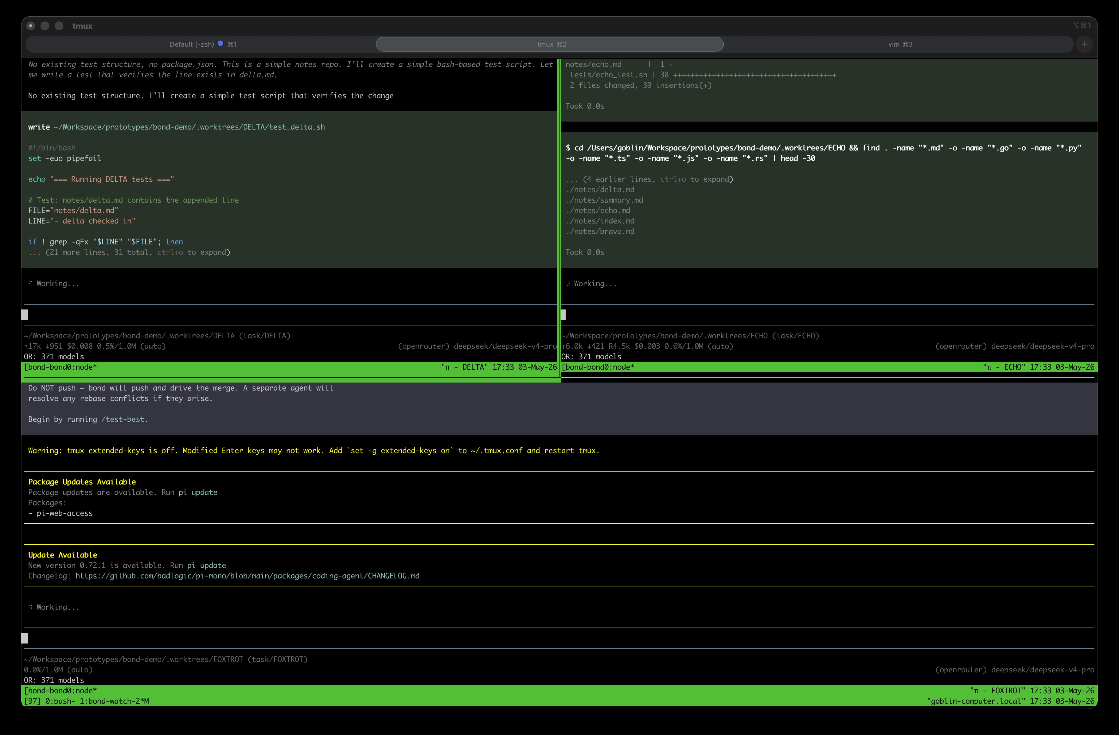Click the test_delta.sh file path
The width and height of the screenshot is (1119, 735).
[x=189, y=127]
